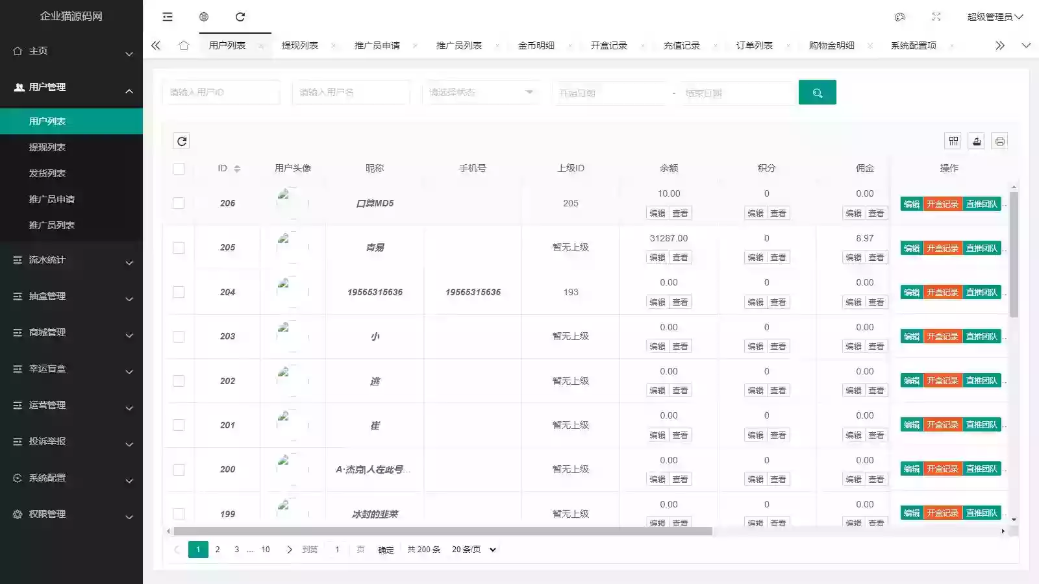Refresh the page with the reload icon

tap(241, 17)
